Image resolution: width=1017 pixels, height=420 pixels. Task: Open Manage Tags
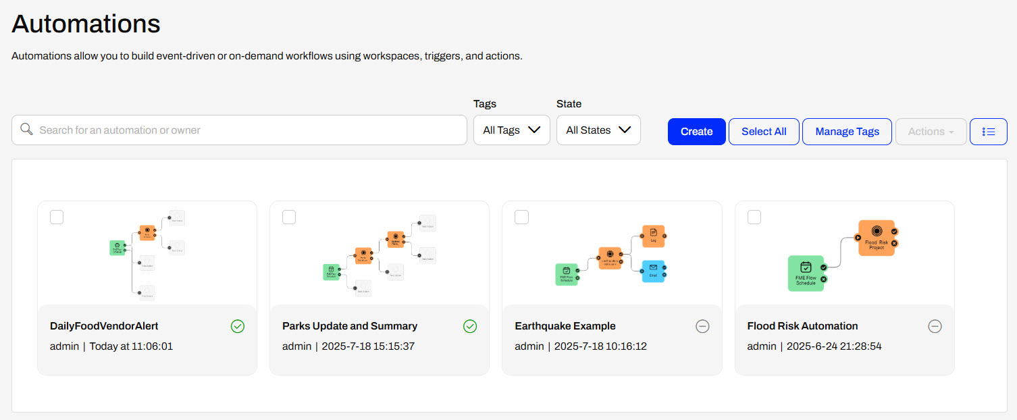pyautogui.click(x=847, y=132)
